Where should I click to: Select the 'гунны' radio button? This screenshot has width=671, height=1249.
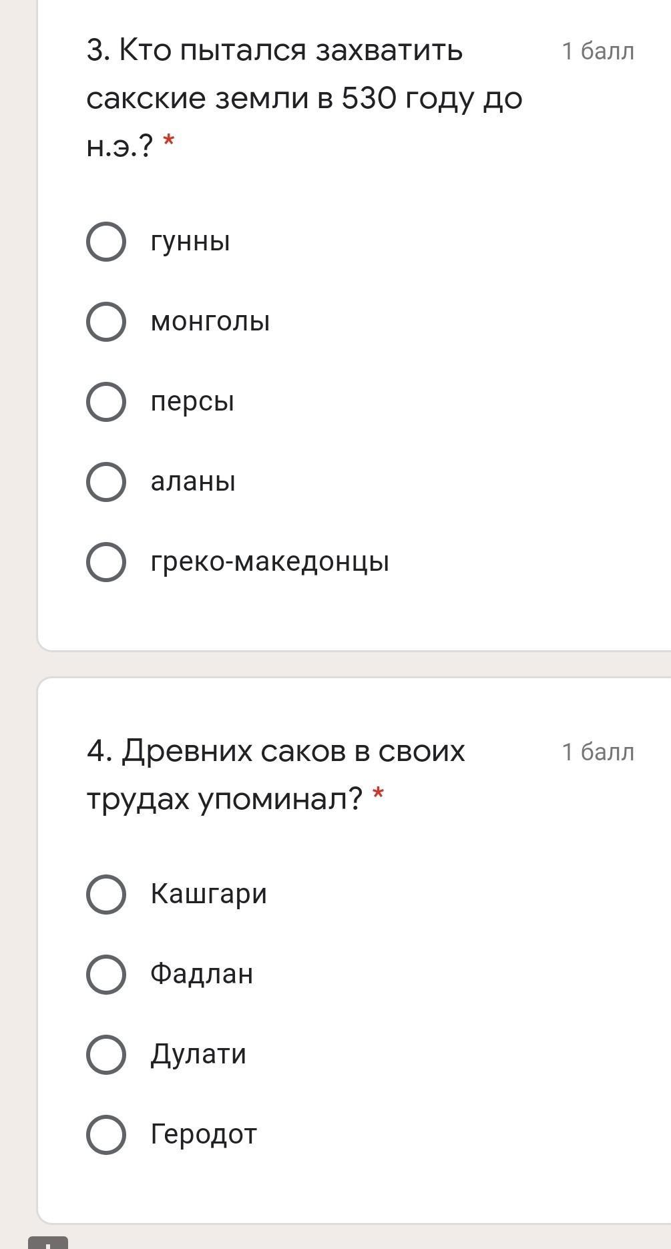[106, 242]
